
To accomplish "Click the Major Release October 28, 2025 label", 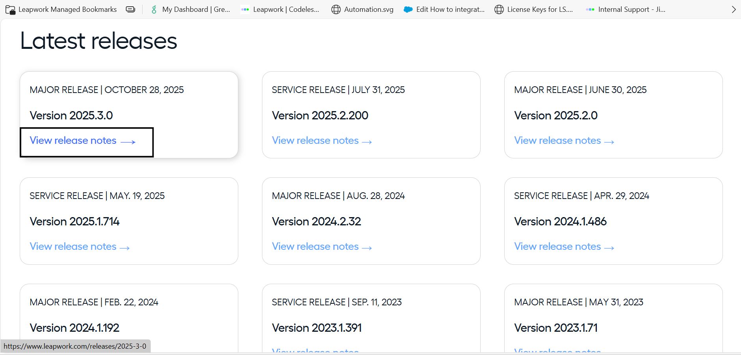I will [106, 90].
